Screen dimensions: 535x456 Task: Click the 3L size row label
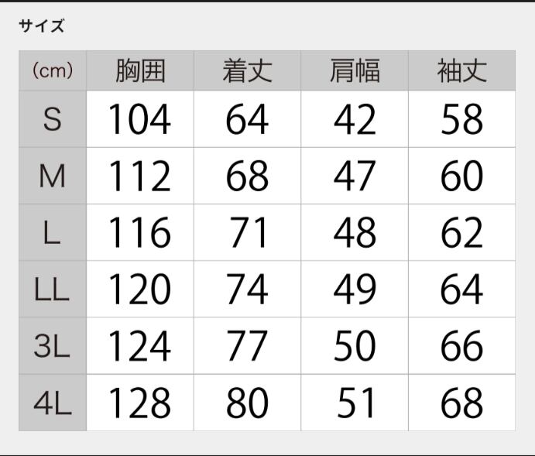(x=53, y=346)
